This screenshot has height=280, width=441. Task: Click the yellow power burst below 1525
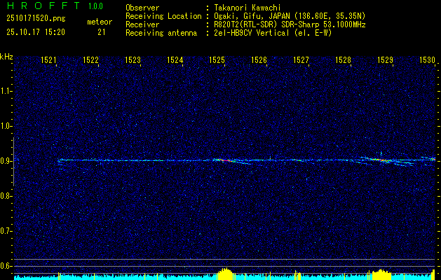[225, 274]
